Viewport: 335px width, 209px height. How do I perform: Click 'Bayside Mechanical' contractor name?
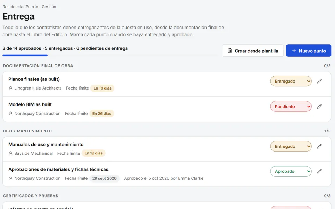pos(33,153)
